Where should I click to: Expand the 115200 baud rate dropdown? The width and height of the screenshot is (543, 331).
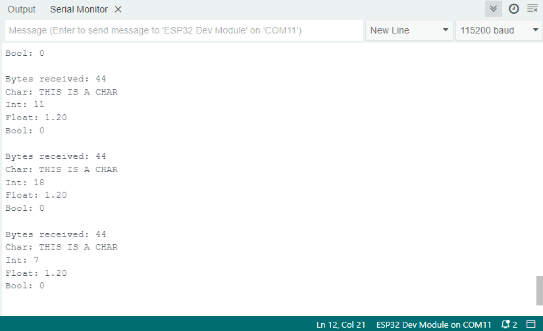click(x=498, y=30)
